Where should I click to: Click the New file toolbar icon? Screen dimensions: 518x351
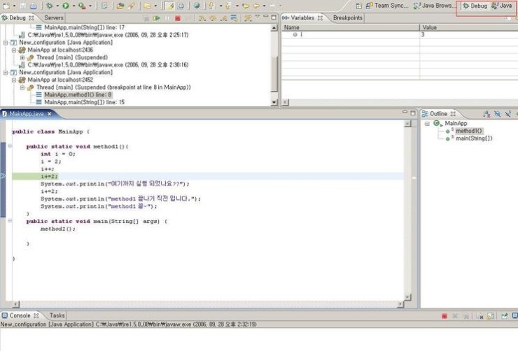pos(6,6)
